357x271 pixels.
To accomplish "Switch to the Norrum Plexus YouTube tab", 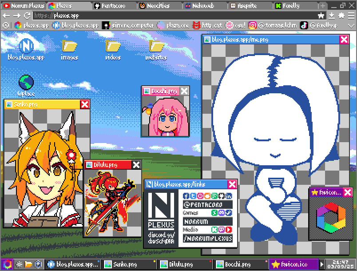I will (x=24, y=6).
